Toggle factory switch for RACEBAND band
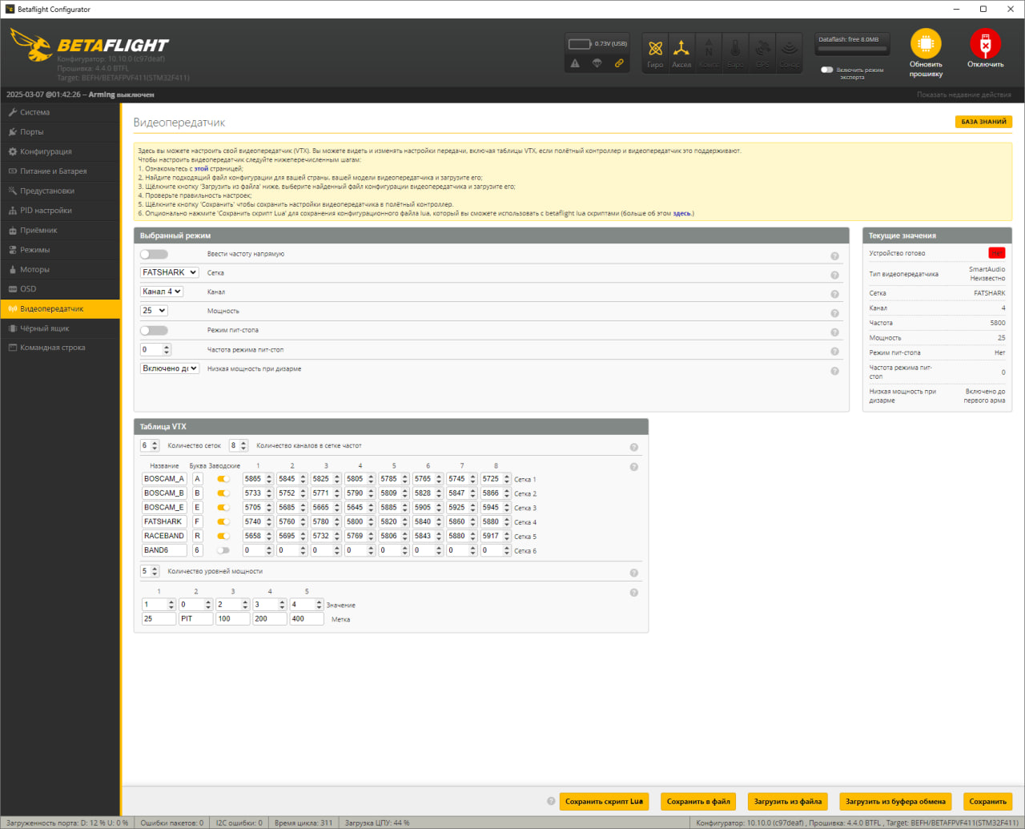 (x=223, y=537)
